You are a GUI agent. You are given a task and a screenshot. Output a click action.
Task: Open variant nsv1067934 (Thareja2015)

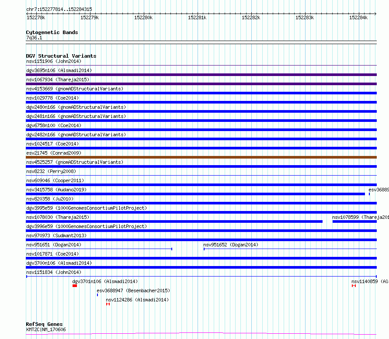click(x=58, y=80)
